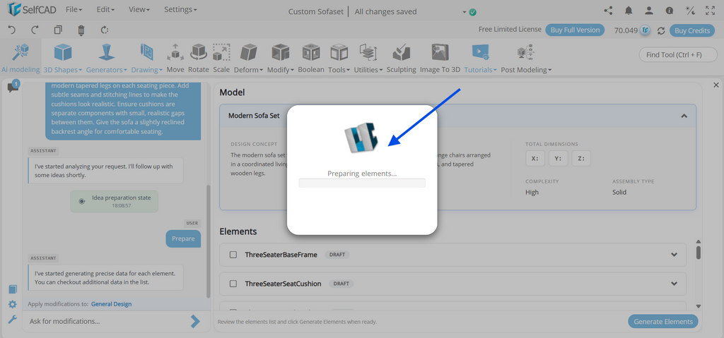
Task: Click the Undo arrow icon
Action: tap(12, 30)
